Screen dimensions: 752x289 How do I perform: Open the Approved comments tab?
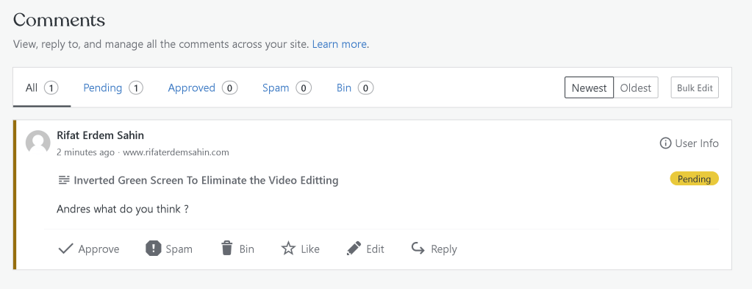[202, 88]
